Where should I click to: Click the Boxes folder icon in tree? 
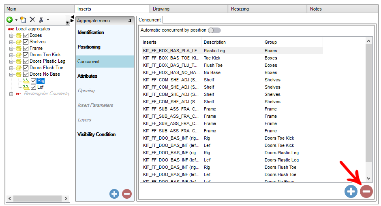click(19, 36)
